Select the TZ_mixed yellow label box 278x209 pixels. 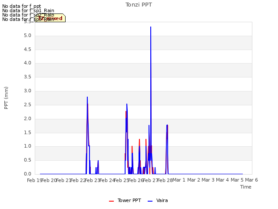tap(50, 18)
